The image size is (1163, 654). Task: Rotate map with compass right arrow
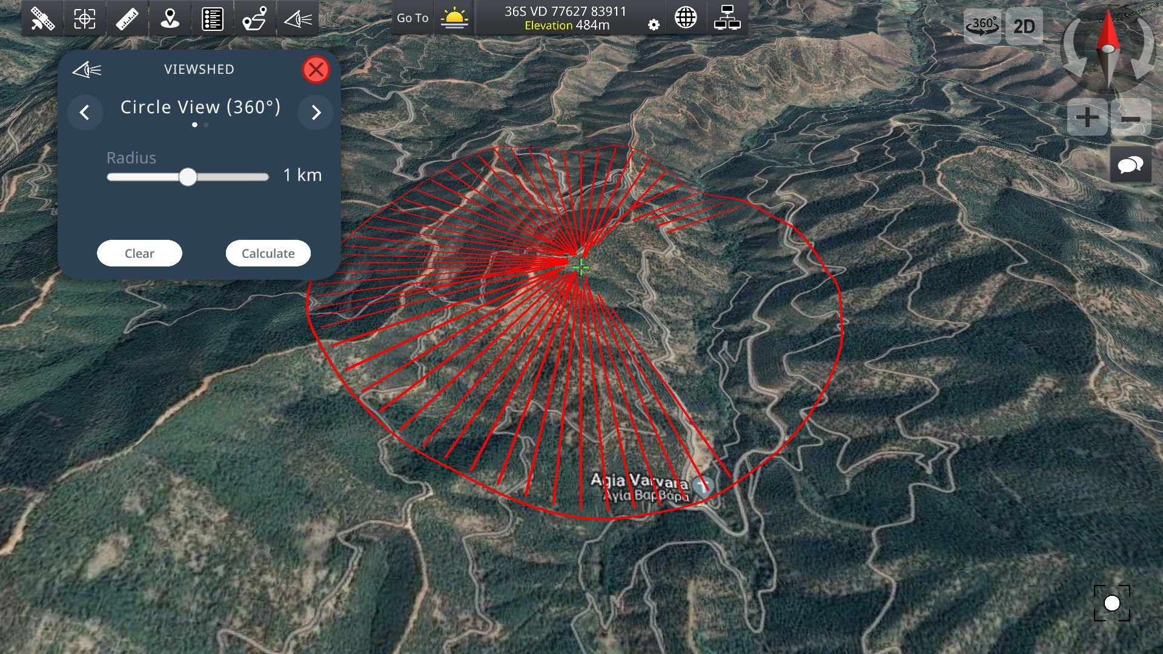[x=1142, y=48]
